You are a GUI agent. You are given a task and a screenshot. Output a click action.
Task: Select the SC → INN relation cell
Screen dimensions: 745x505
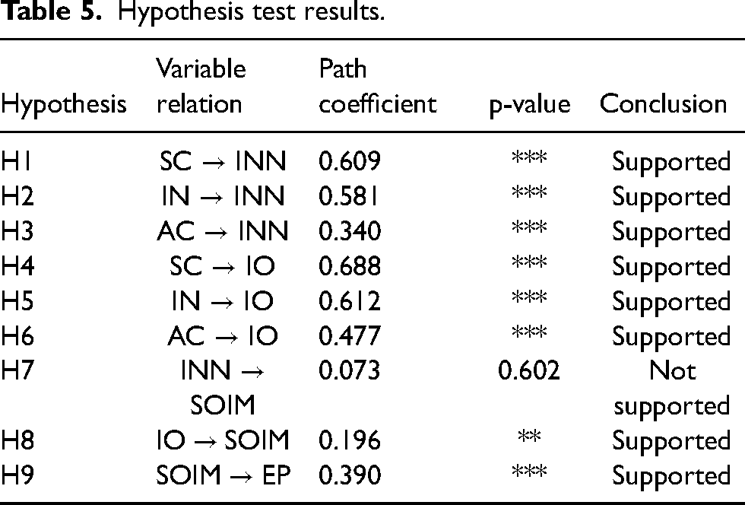click(223, 160)
